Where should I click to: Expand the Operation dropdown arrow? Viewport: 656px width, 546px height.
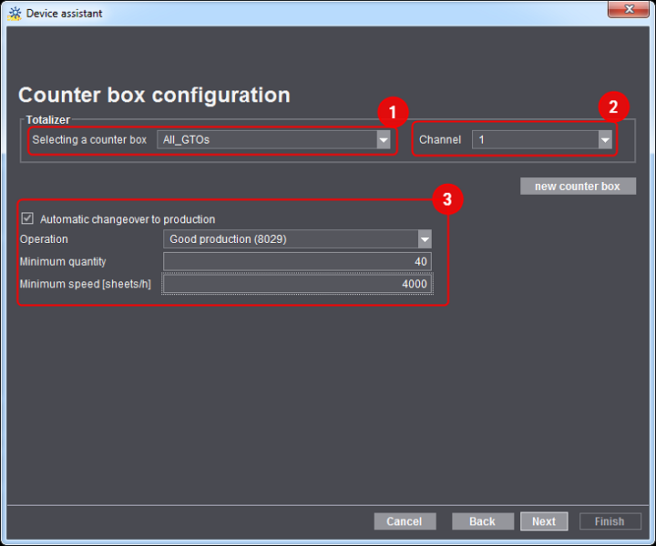pos(424,239)
